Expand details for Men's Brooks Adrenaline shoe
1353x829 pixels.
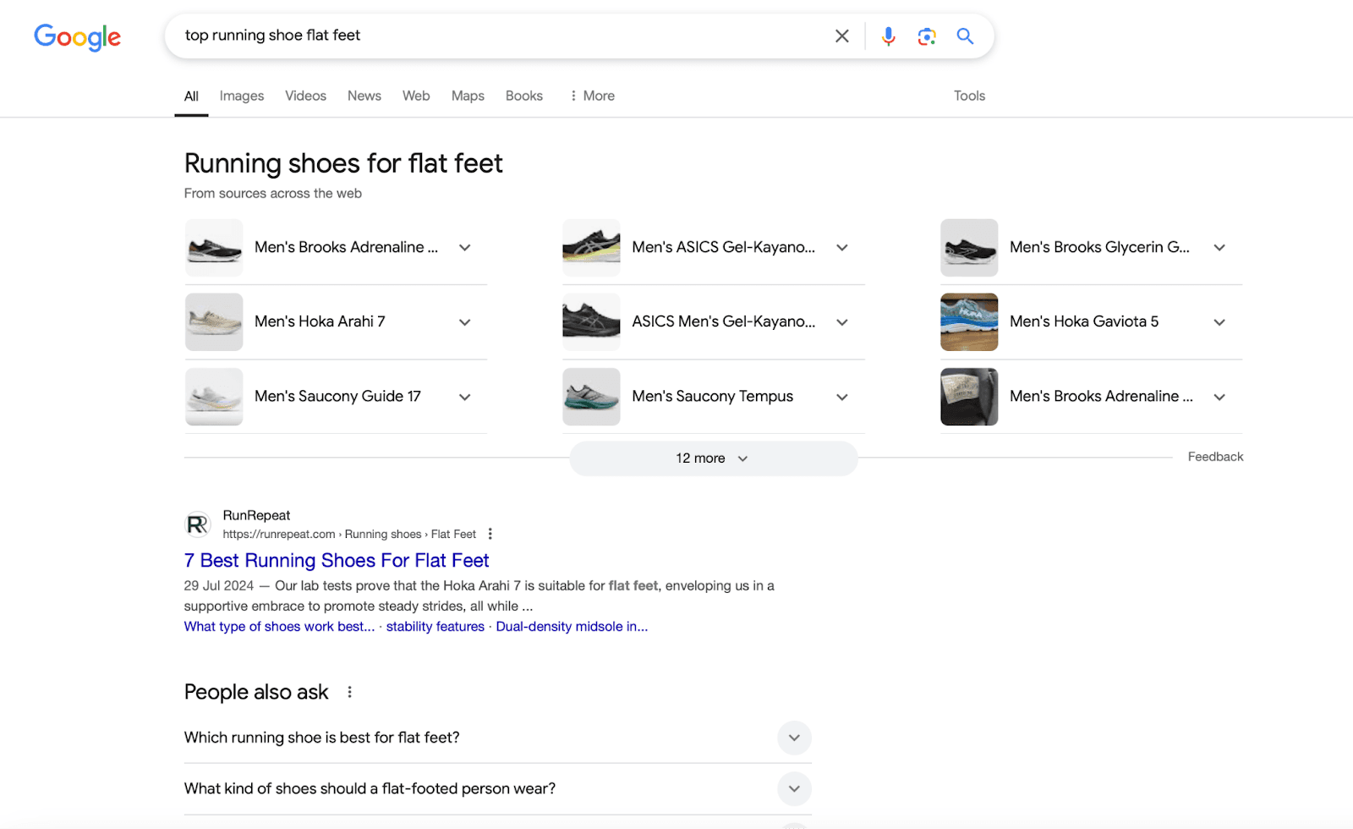pos(465,247)
